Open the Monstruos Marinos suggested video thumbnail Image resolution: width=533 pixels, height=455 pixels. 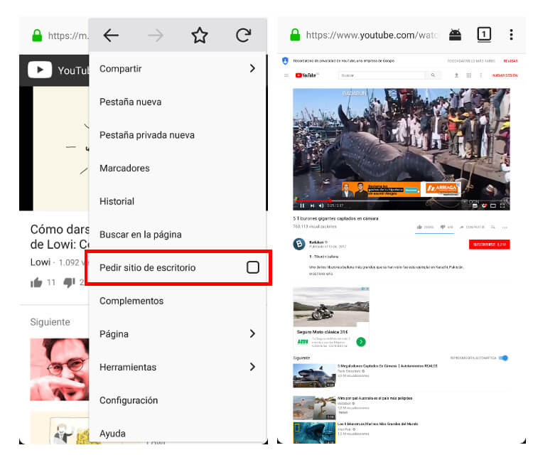coord(314,432)
